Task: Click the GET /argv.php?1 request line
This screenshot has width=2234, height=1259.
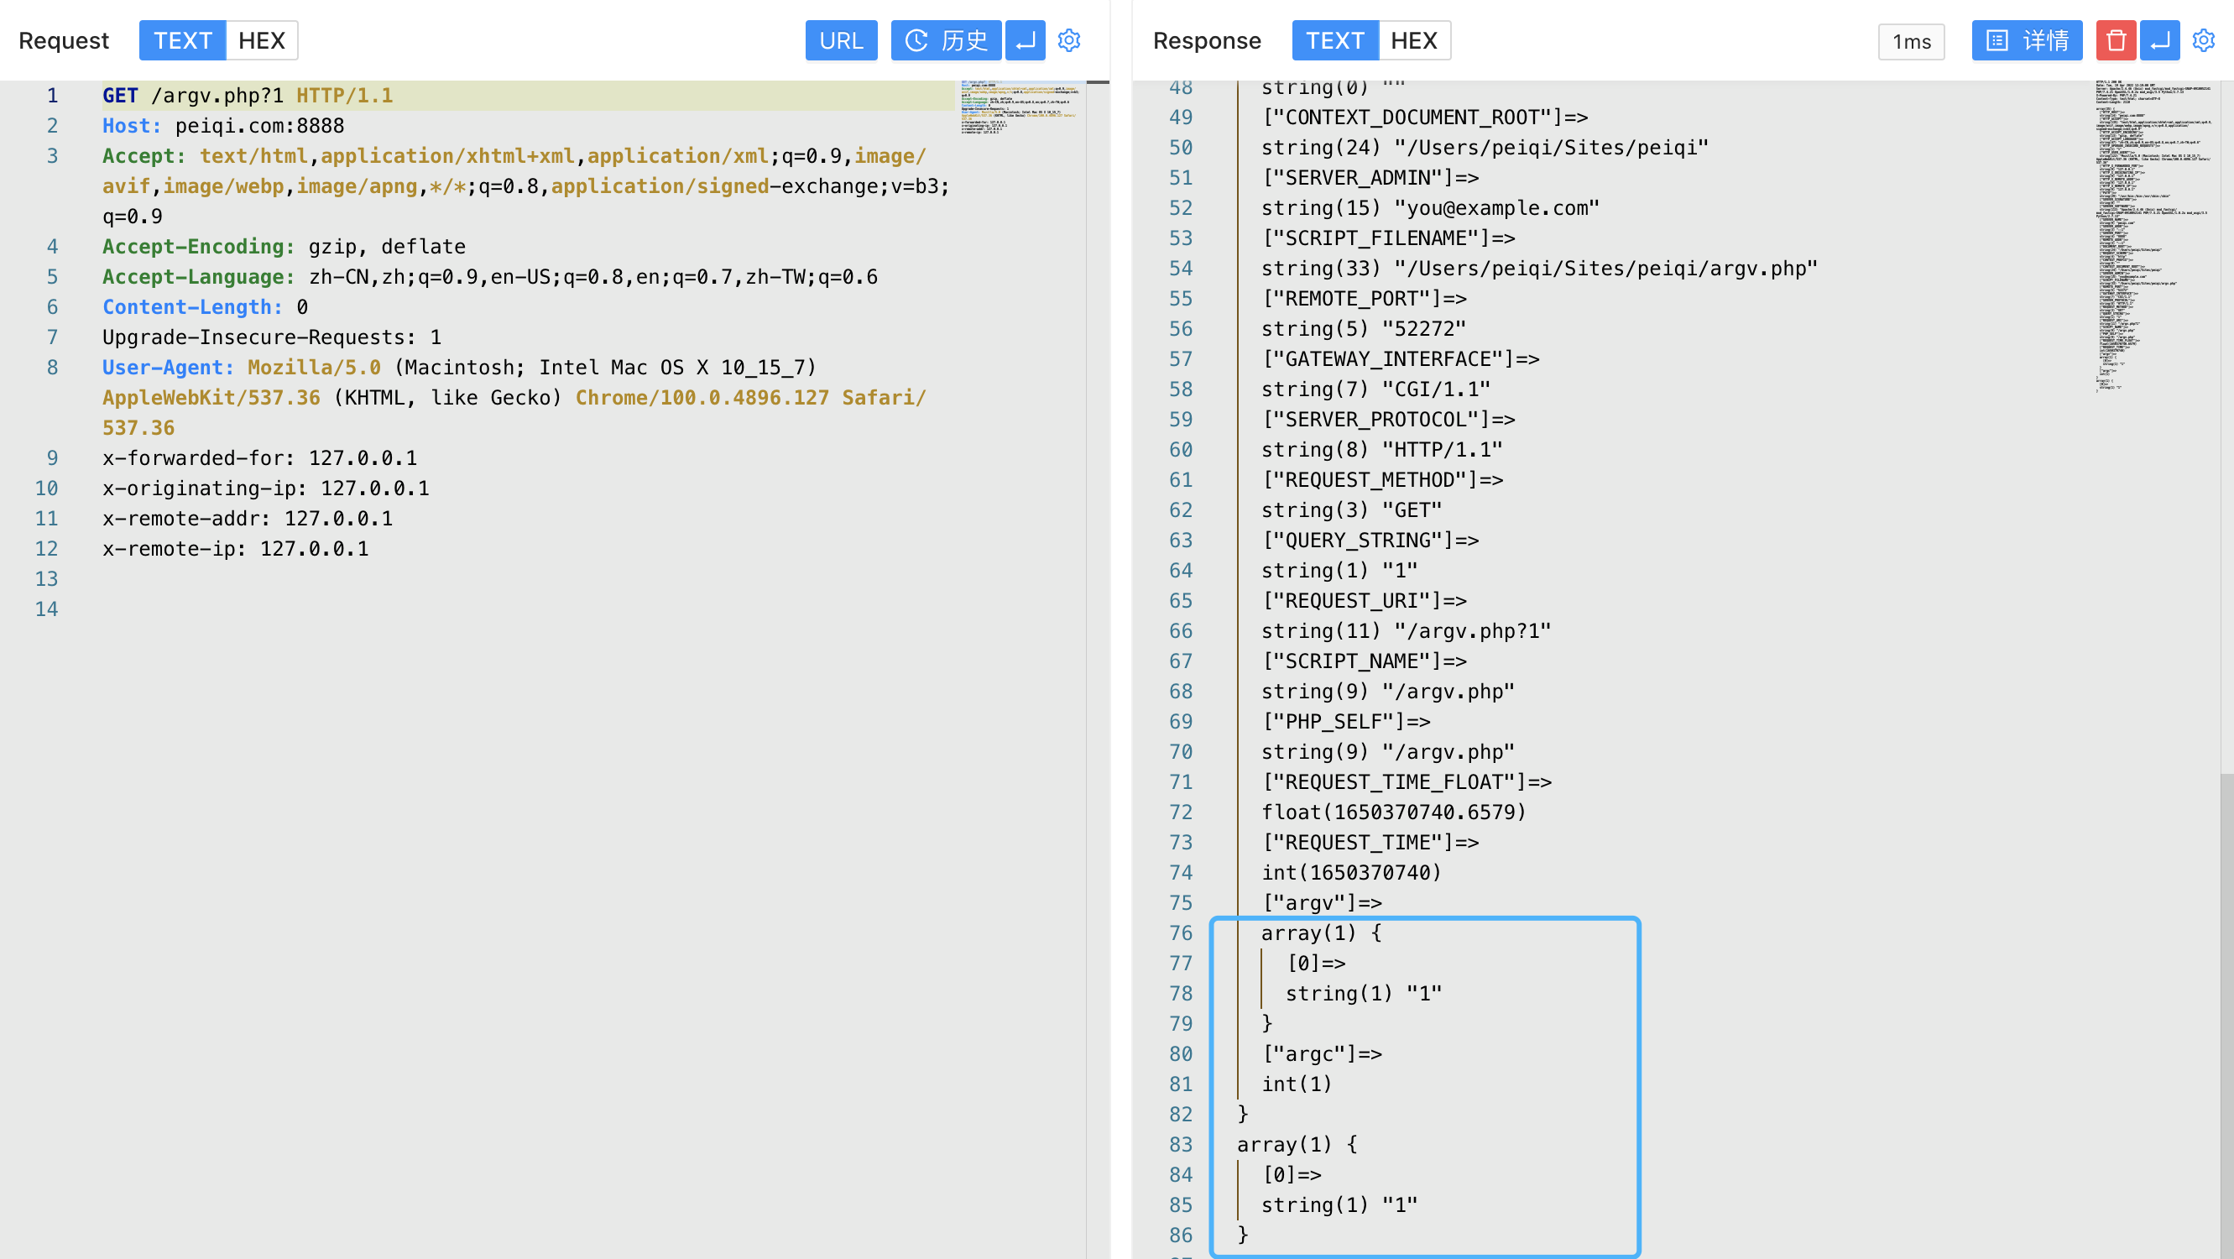Action: coord(248,96)
